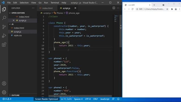Open a new tab in Chrome
The width and height of the screenshot is (181, 102).
click(x=154, y=5)
